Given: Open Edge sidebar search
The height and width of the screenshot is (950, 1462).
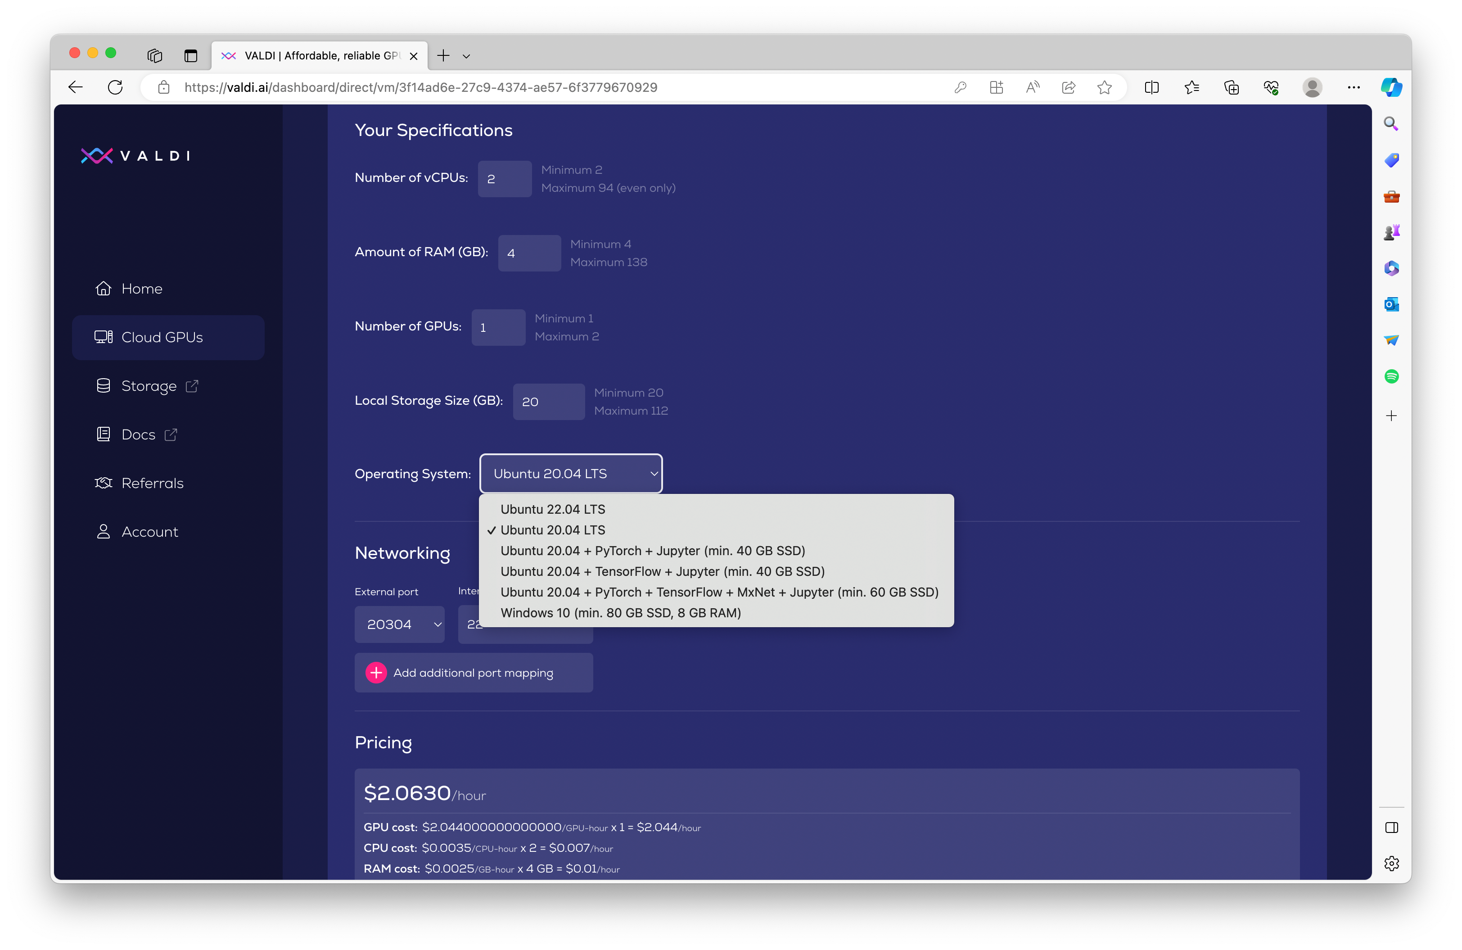Looking at the screenshot, I should (x=1391, y=124).
